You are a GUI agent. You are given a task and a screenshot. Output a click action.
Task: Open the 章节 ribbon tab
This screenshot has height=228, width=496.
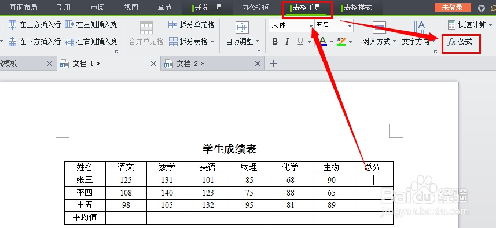point(164,8)
